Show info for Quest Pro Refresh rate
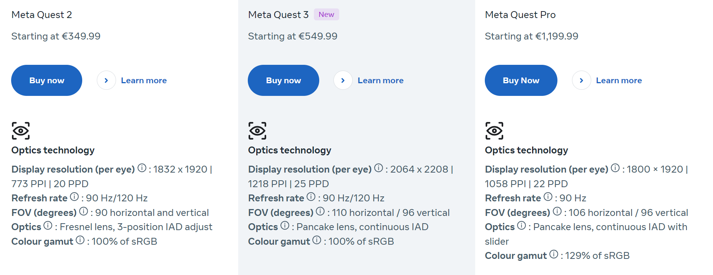 tap(548, 197)
